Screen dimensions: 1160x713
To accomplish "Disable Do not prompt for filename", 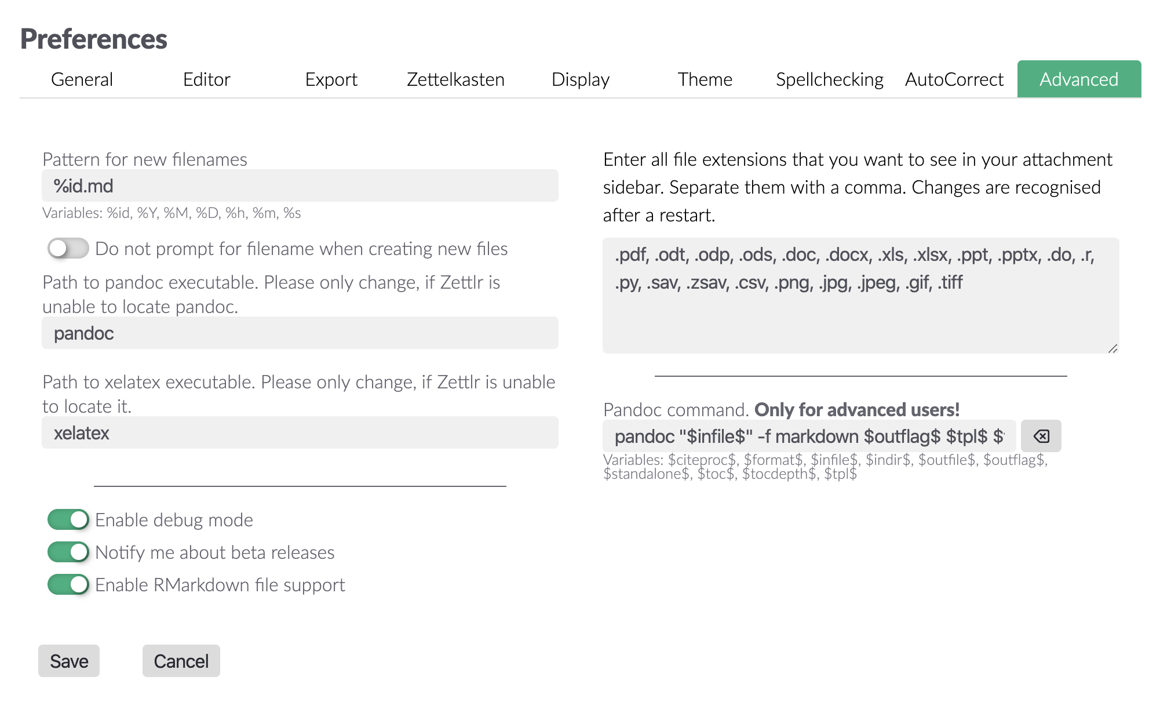I will pos(68,249).
